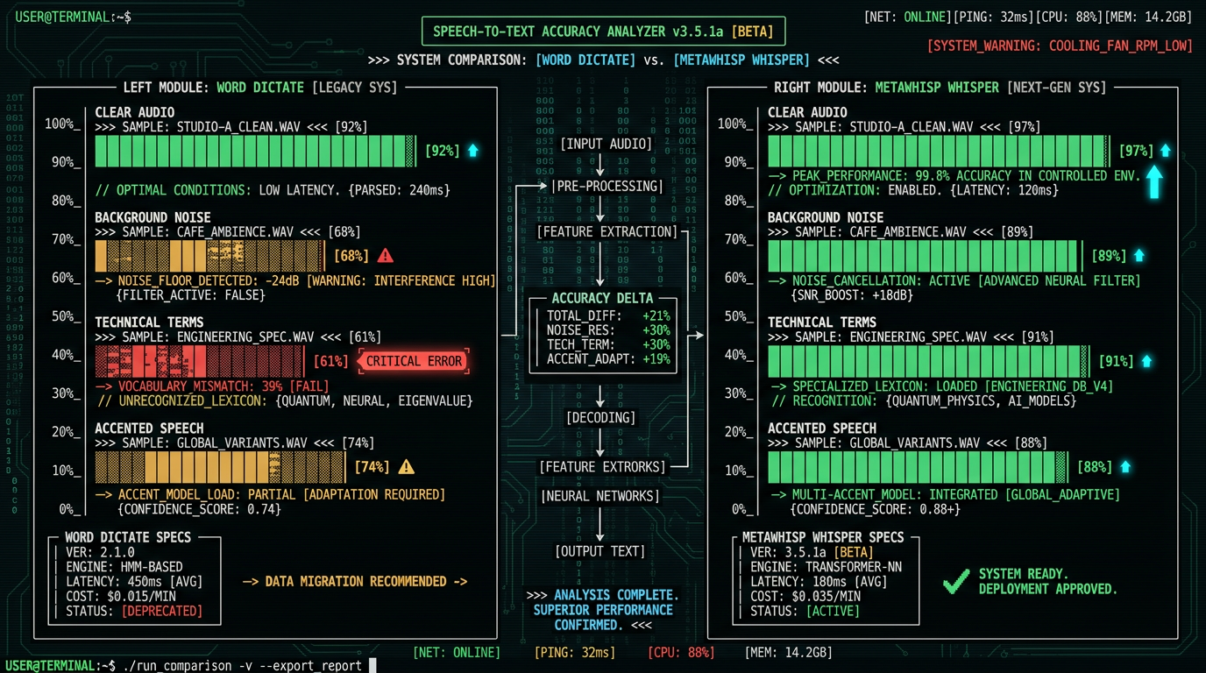
Task: Click the [FEATURE EXTRACTION] pipeline node
Action: coord(607,232)
